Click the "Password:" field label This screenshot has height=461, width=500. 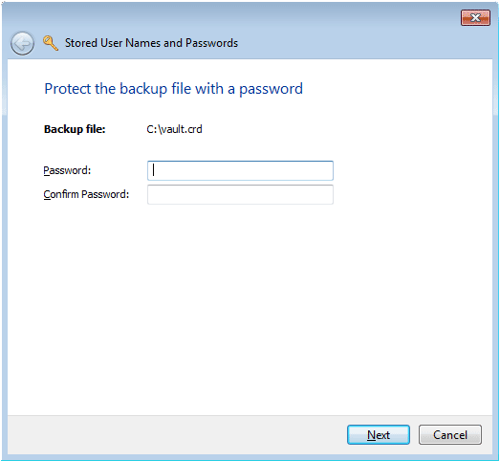point(67,170)
